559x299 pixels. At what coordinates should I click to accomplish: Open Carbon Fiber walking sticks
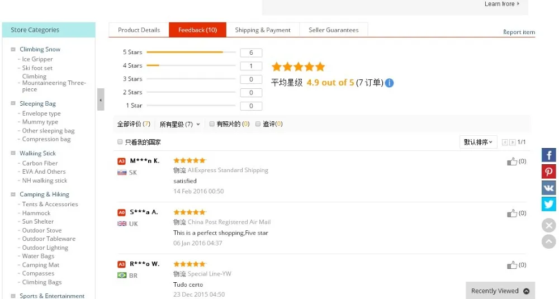click(x=40, y=163)
